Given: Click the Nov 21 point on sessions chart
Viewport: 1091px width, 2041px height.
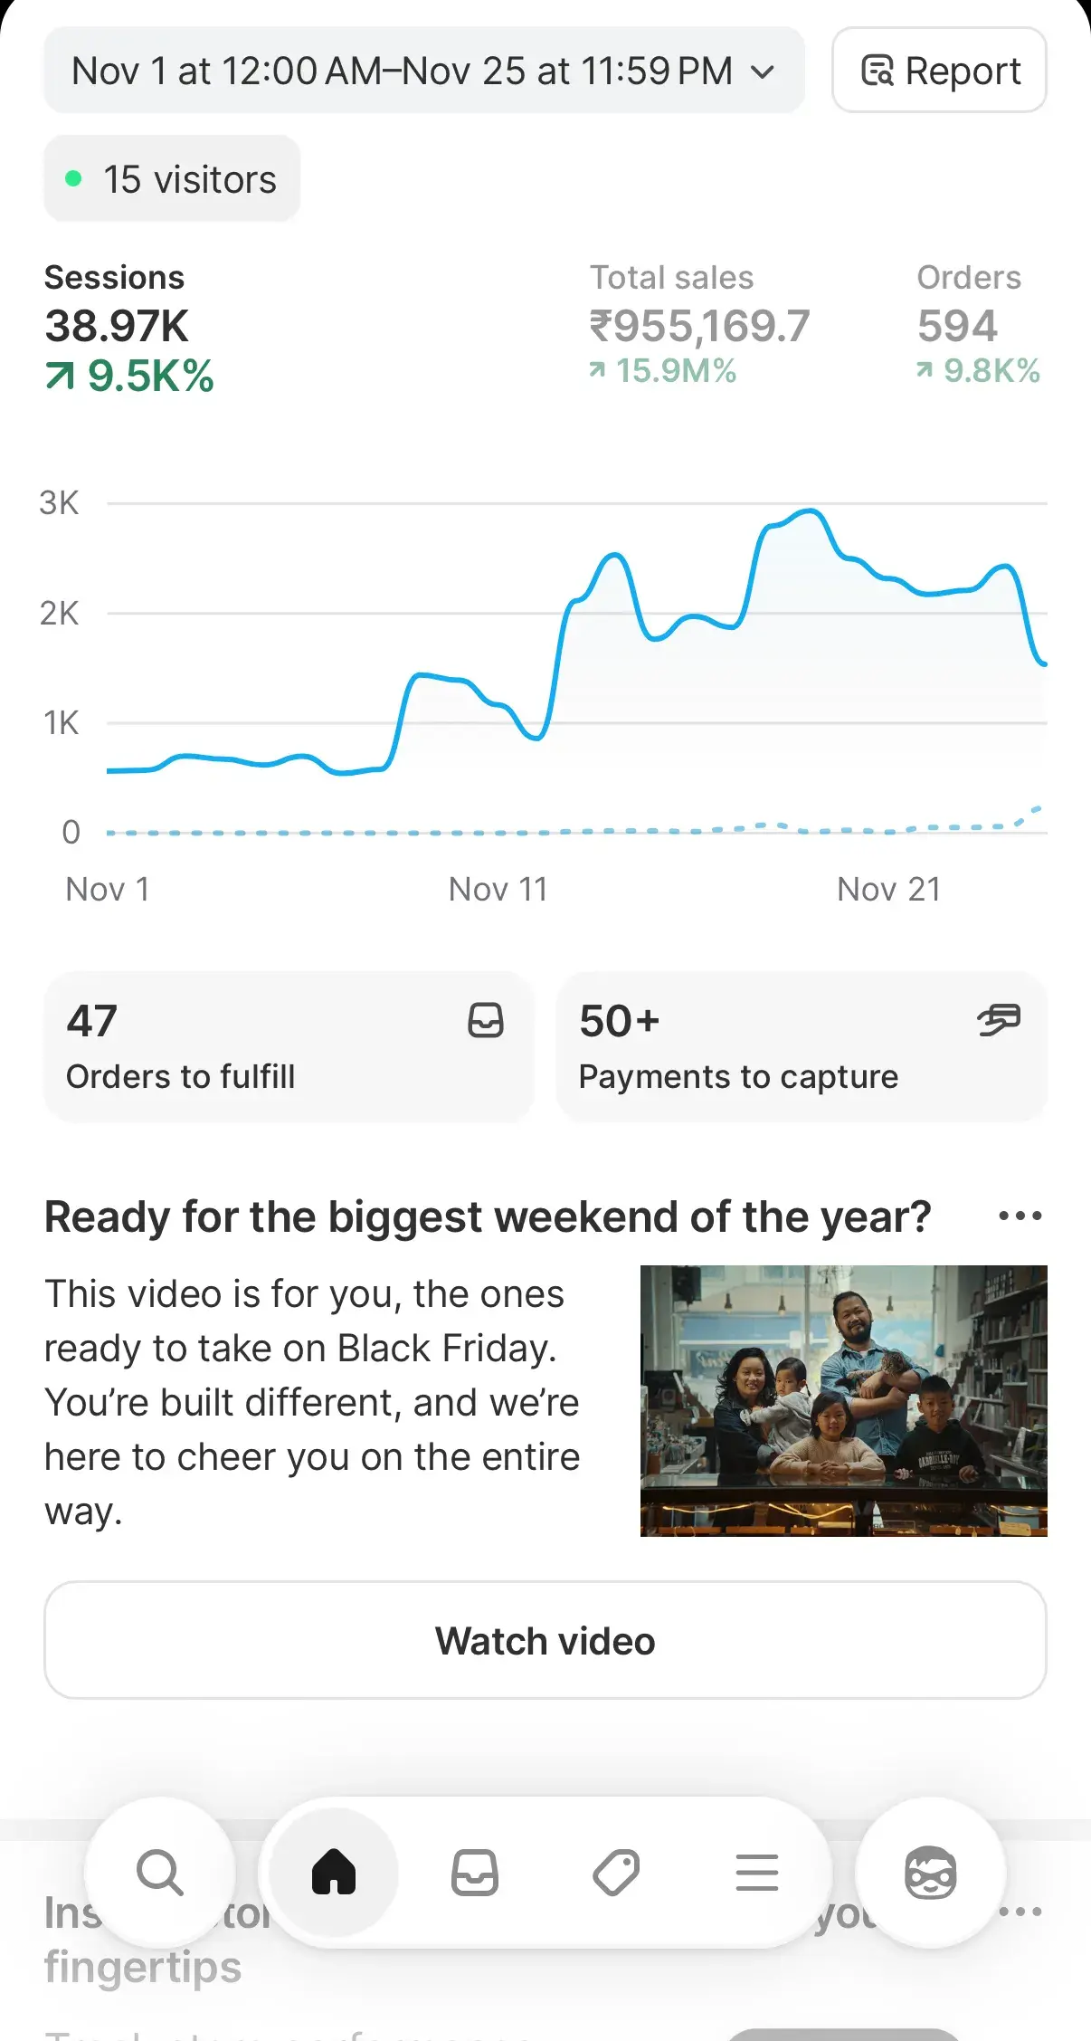Looking at the screenshot, I should [x=888, y=579].
